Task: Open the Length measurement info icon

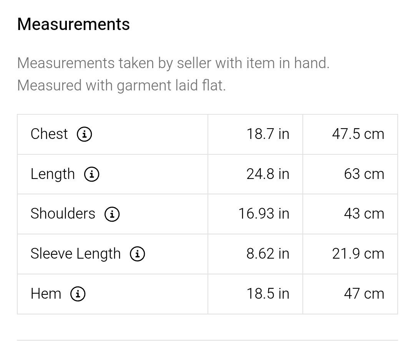Action: (x=91, y=174)
